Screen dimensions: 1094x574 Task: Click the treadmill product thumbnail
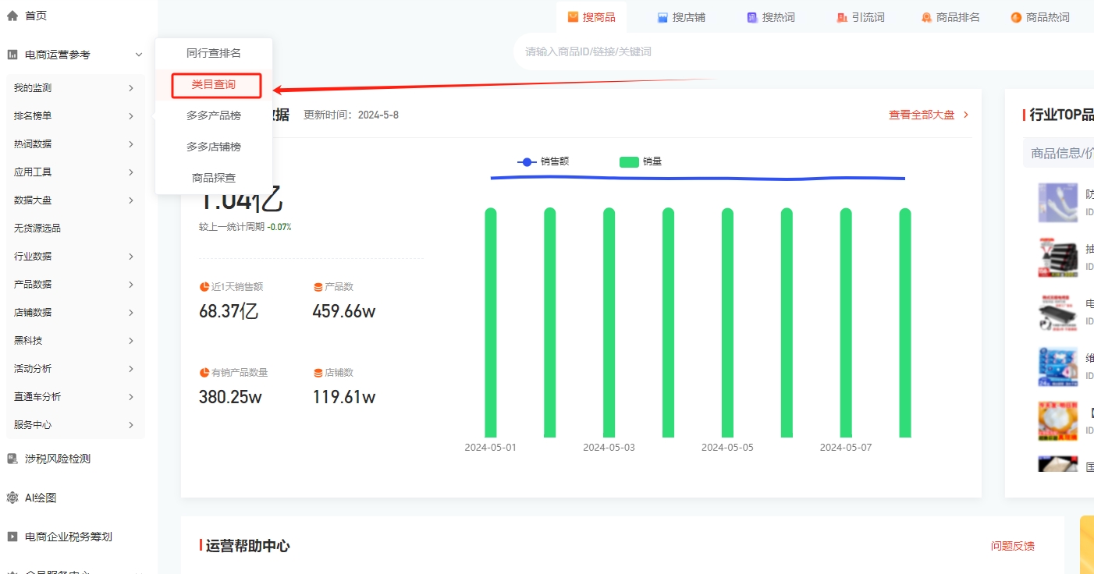pos(1058,312)
